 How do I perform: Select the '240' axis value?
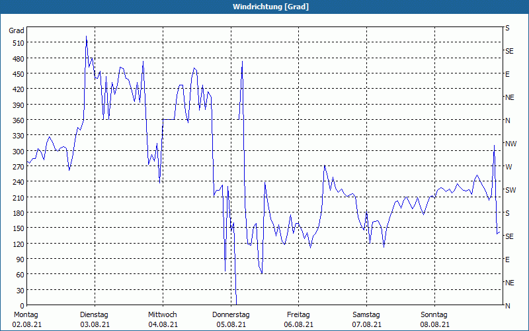pyautogui.click(x=19, y=182)
